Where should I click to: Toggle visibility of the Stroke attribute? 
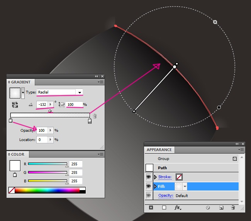[x=149, y=177]
